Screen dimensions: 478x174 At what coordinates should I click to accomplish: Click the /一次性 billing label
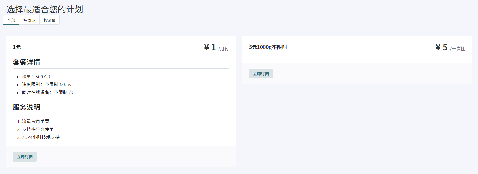coord(458,49)
